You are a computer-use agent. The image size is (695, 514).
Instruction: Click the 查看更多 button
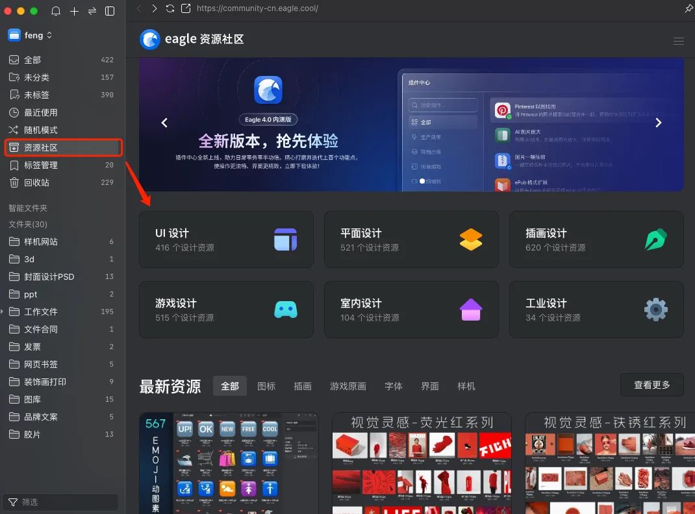[x=652, y=385]
